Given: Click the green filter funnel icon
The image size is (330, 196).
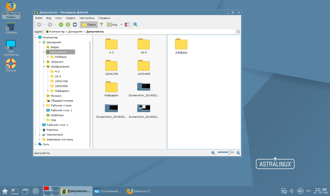Looking at the screenshot, I should tap(102, 25).
